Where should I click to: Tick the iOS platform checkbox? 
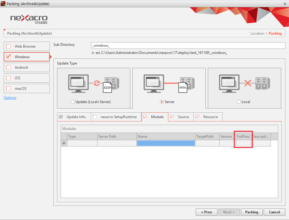pyautogui.click(x=8, y=78)
